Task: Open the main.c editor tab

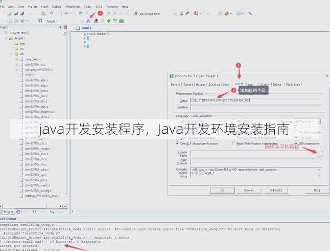Action: tap(84, 28)
